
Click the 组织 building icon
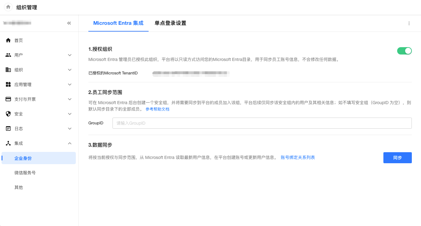8,70
